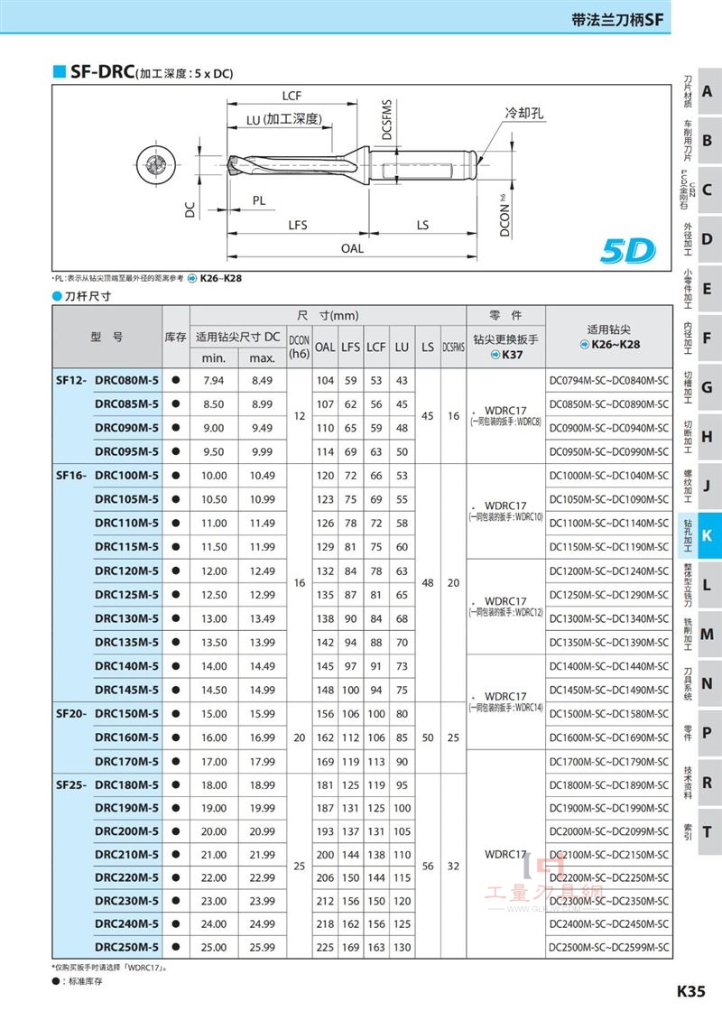722x1011 pixels.
Task: Click the blue square beside SF-DRC title
Action: pyautogui.click(x=60, y=71)
